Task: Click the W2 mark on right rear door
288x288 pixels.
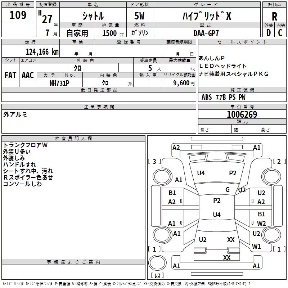Action: pyautogui.click(x=261, y=223)
